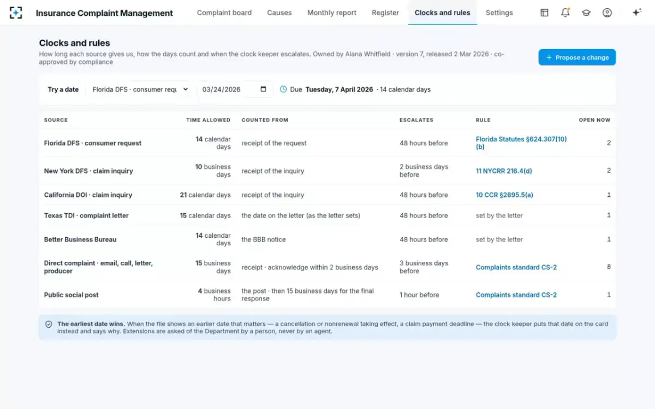Click the 'Try a date' label

[x=63, y=89]
